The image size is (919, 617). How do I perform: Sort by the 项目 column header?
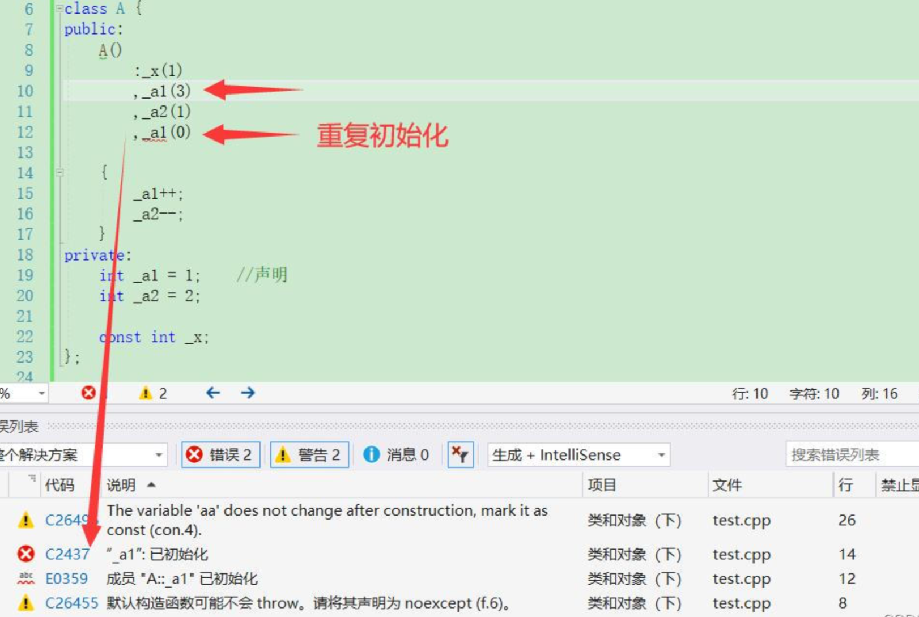602,485
